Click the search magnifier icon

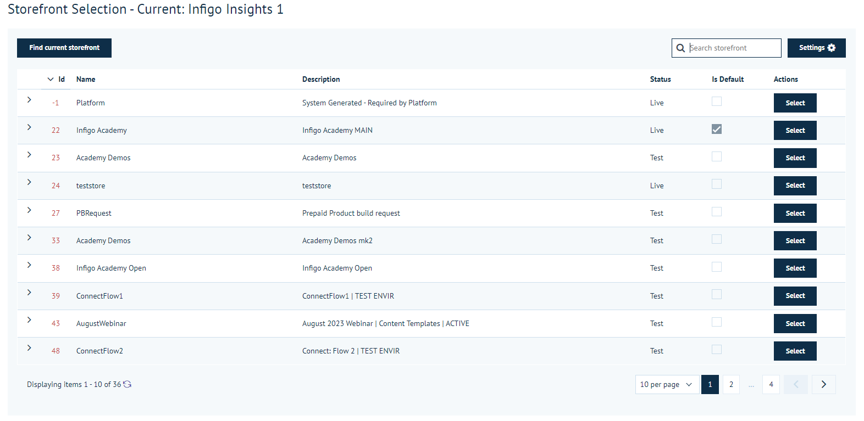(680, 48)
